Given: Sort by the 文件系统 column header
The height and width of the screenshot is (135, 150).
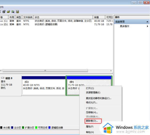Looking at the screenshot, I should (x=28, y=17).
